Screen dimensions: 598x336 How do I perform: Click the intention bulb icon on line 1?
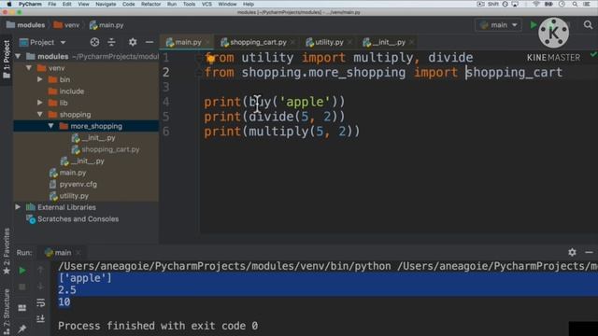210,58
